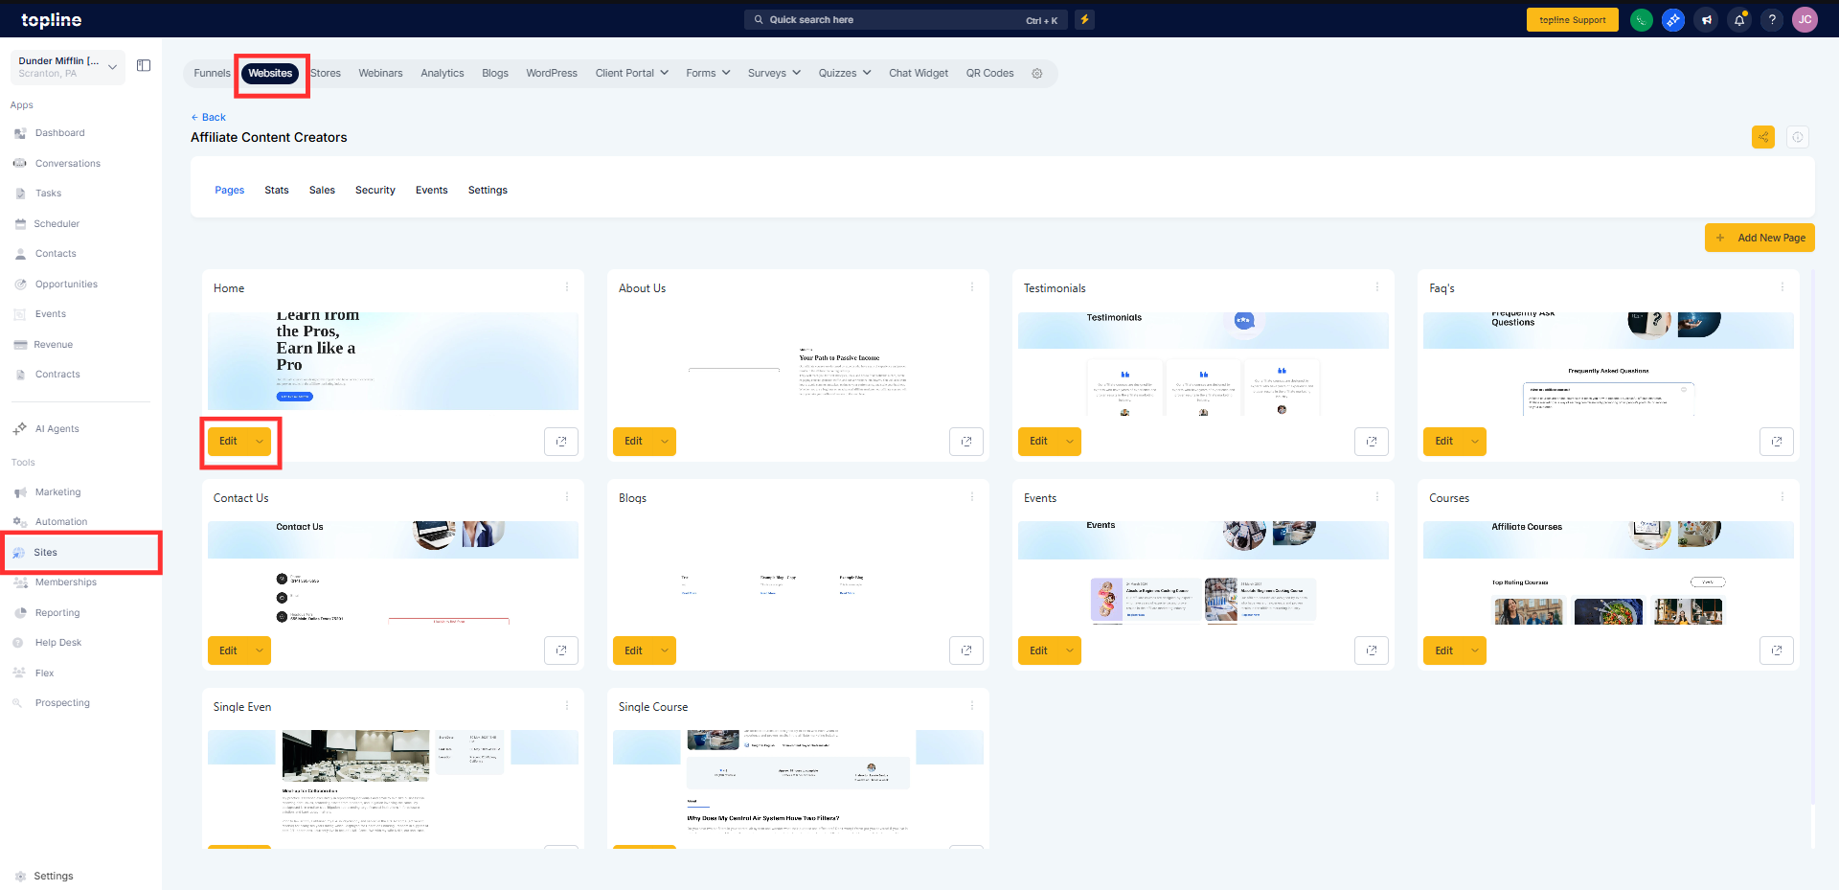Screen dimensions: 1839x890
Task: Open the Contact Us page three-dot menu
Action: 567,497
